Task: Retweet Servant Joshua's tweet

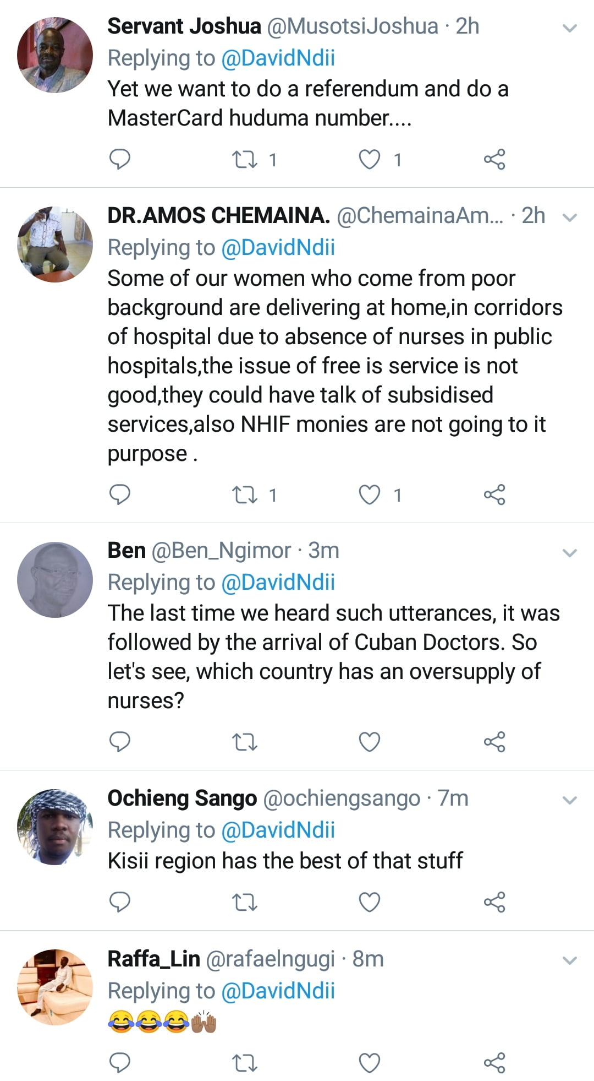Action: [245, 160]
